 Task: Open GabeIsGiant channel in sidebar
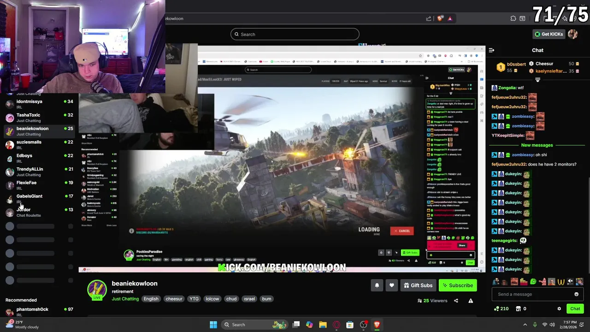pos(38,199)
